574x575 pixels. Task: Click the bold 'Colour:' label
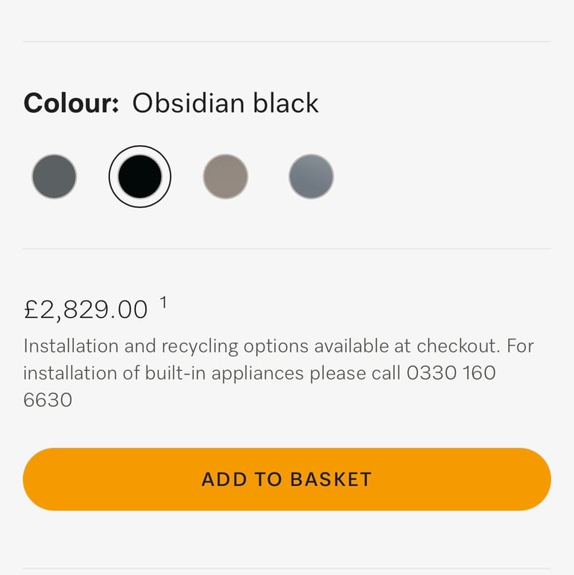pyautogui.click(x=71, y=103)
